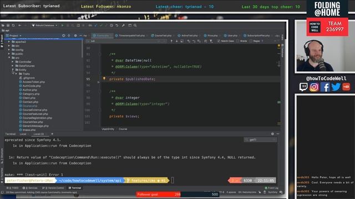The height and width of the screenshot is (199, 355).
Task: Click the search filter funnel icon
Action: [x=211, y=41]
